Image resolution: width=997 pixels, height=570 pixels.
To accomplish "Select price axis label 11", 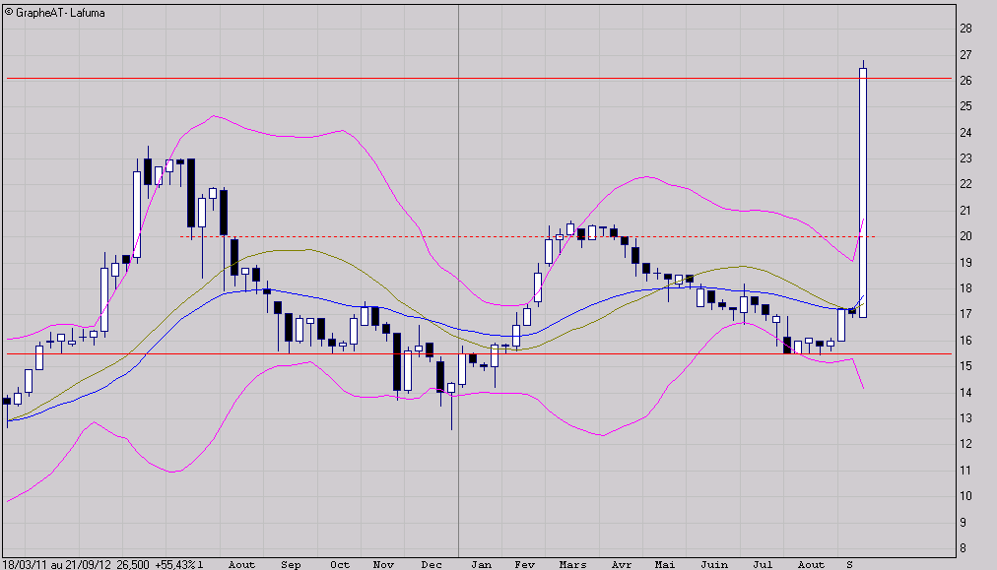I will 965,471.
